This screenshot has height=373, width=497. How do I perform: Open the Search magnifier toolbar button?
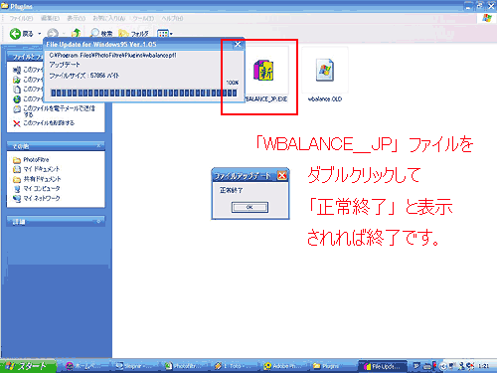[x=101, y=34]
